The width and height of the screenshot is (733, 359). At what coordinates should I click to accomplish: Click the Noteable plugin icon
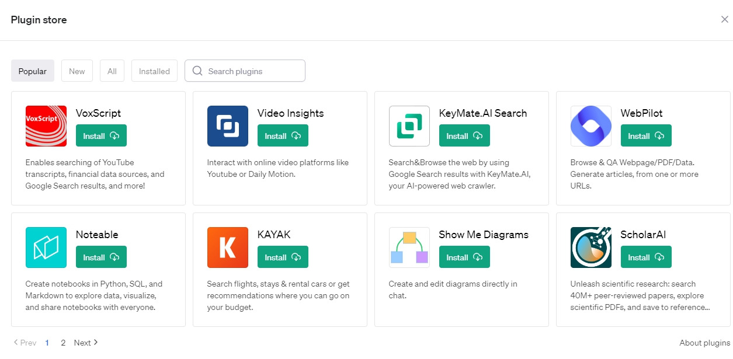(46, 248)
